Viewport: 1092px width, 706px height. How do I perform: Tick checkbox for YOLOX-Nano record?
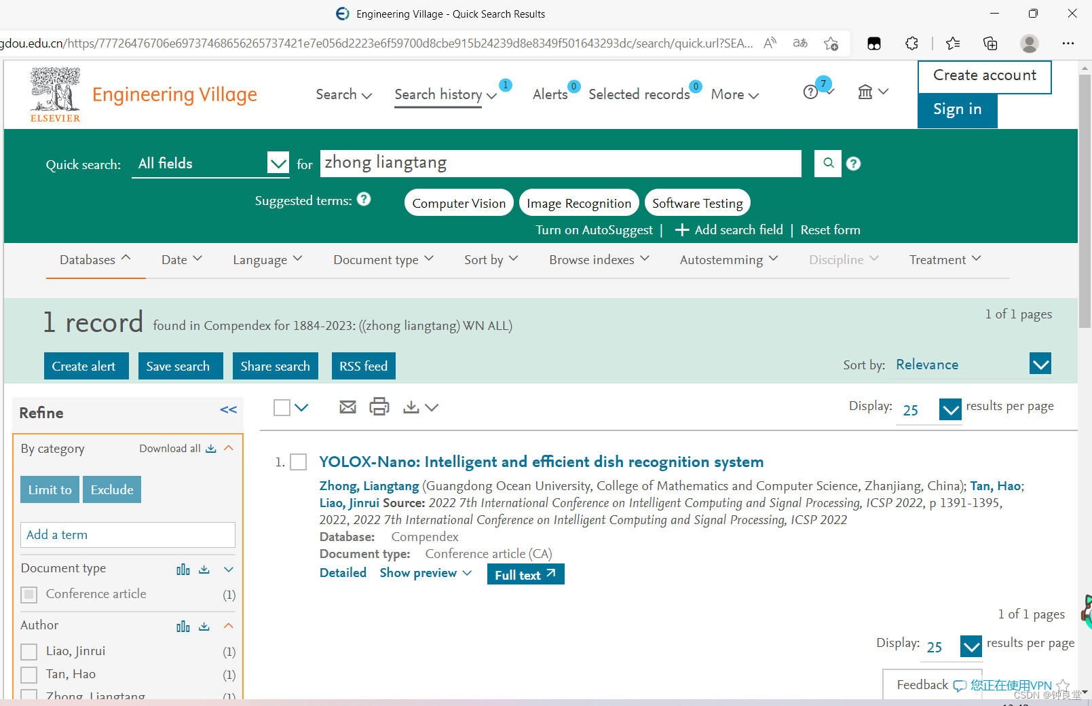(298, 462)
